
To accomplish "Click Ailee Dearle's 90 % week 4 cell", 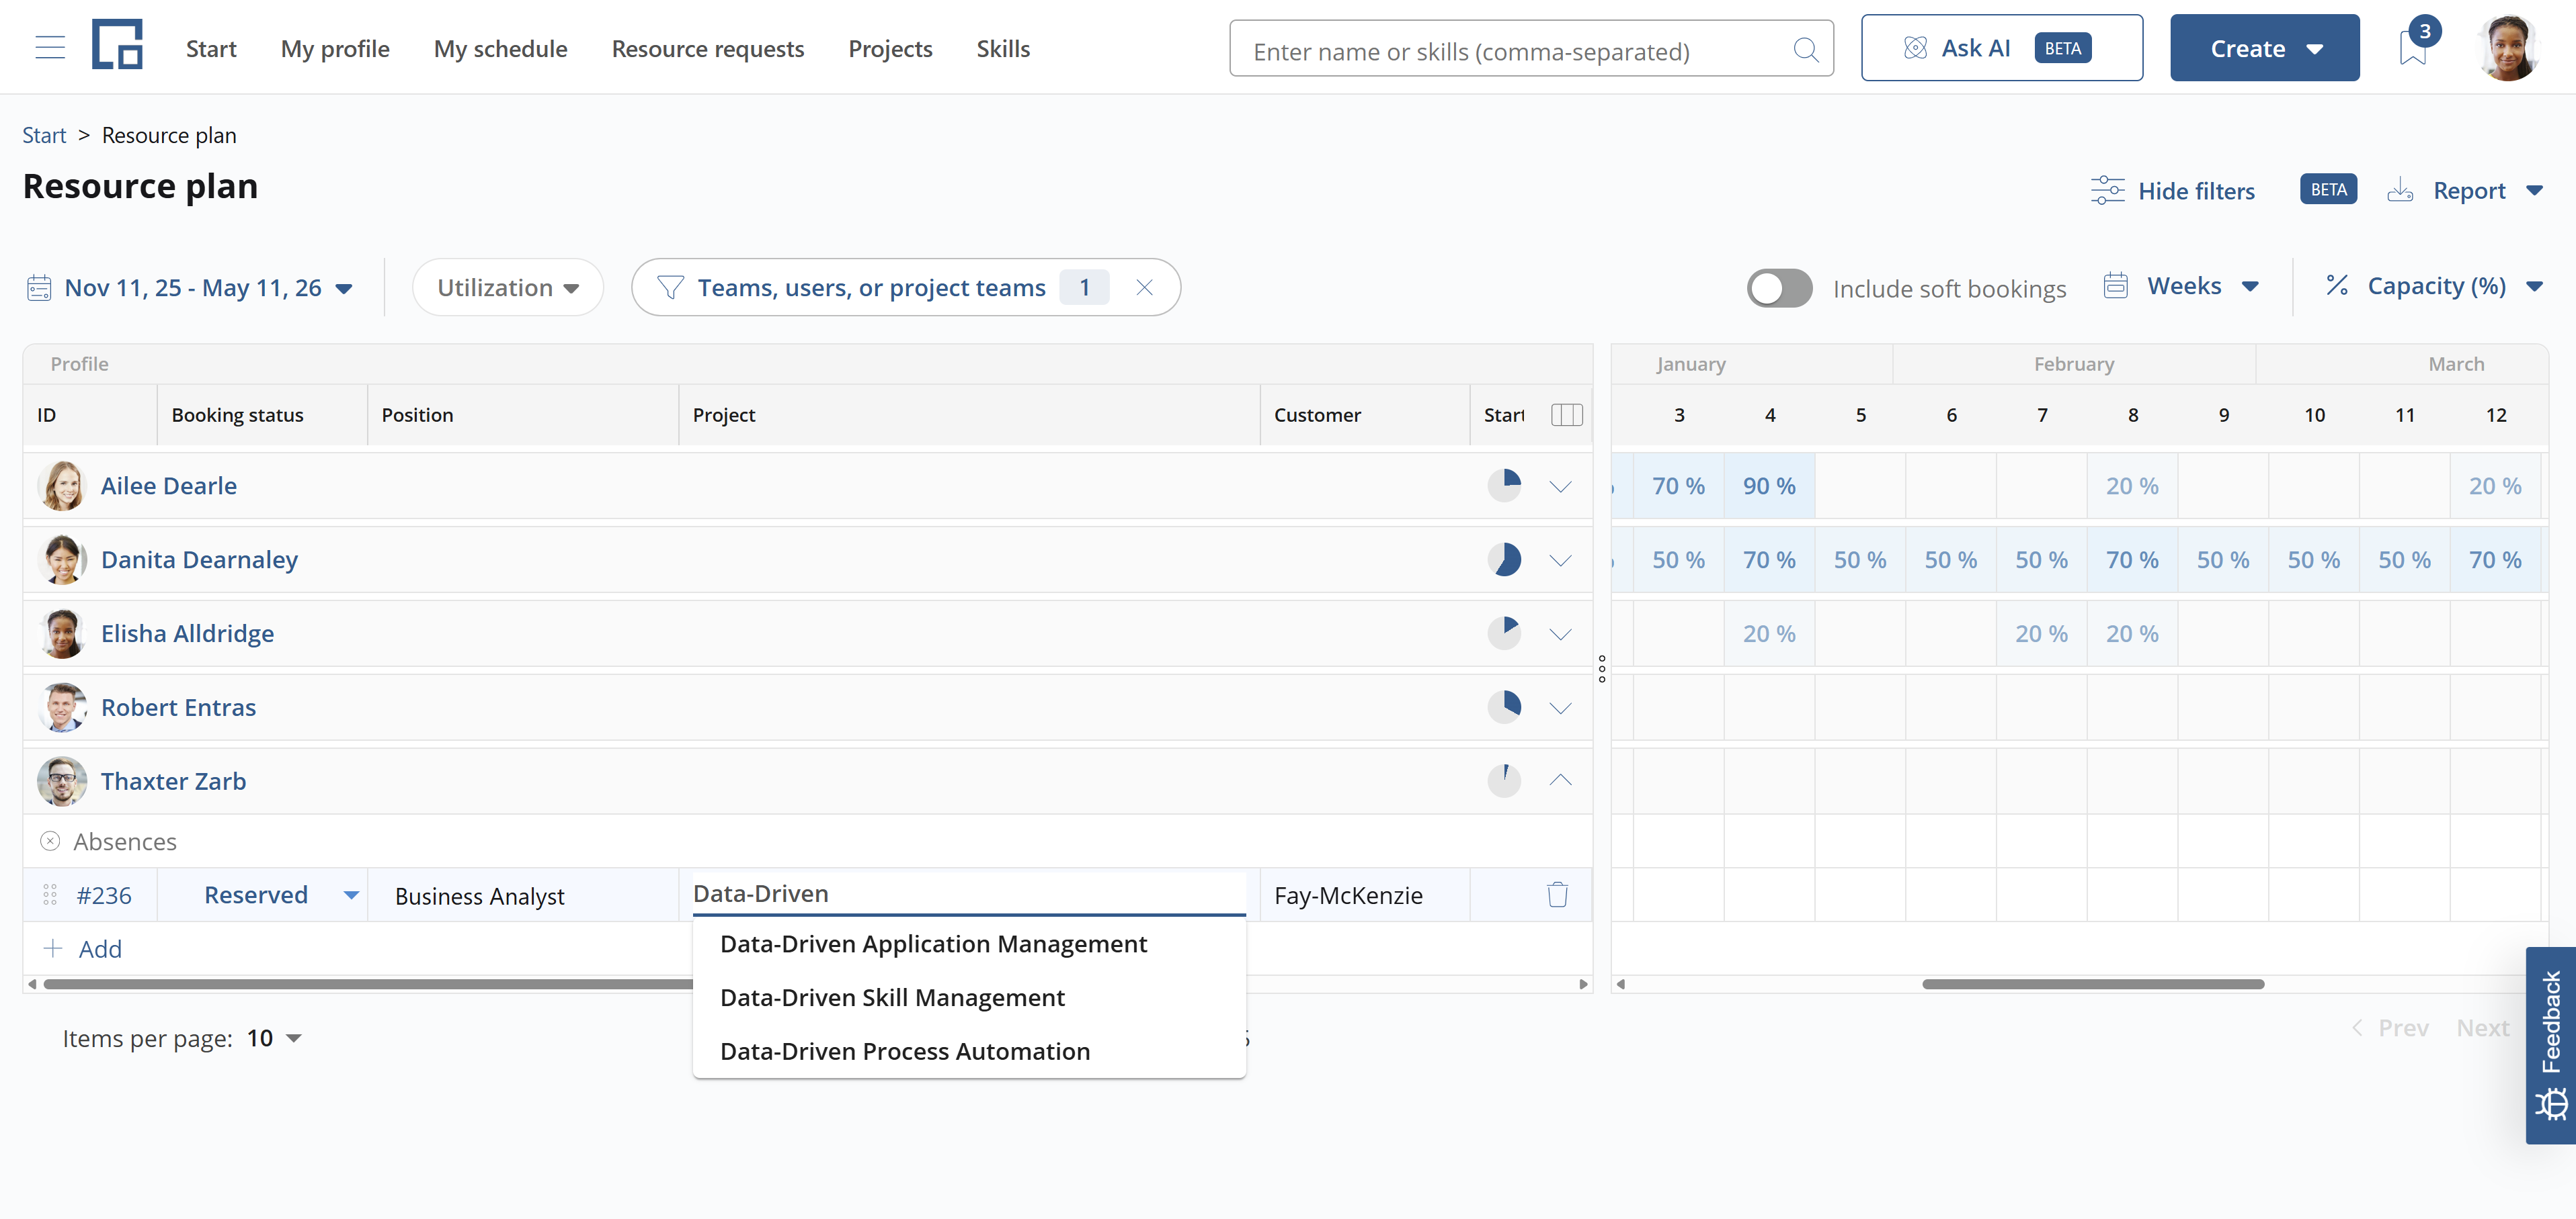I will point(1769,486).
